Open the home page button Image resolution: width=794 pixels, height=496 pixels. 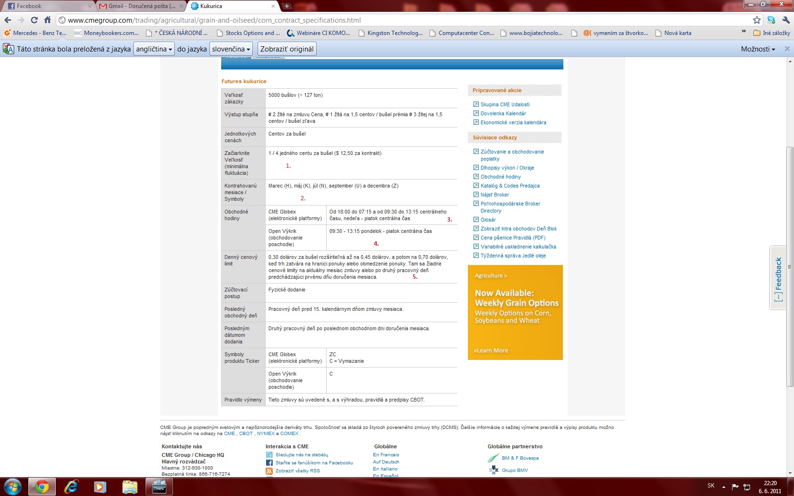pyautogui.click(x=47, y=20)
